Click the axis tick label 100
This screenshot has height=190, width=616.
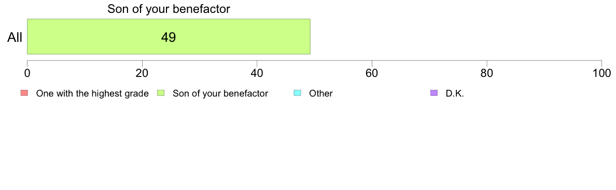tap(601, 73)
